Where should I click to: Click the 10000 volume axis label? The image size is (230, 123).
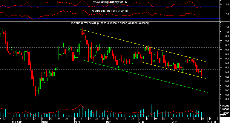click(226, 109)
